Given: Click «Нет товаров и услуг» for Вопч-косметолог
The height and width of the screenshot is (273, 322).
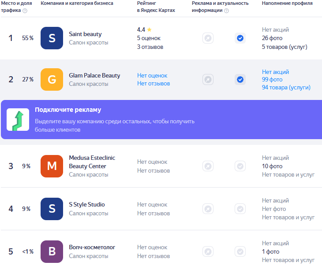Looking at the screenshot, I should click(x=288, y=260).
